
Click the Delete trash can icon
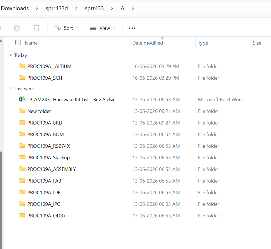coord(37,28)
